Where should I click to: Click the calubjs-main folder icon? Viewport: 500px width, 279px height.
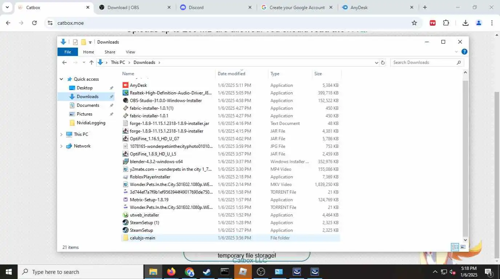click(x=125, y=238)
